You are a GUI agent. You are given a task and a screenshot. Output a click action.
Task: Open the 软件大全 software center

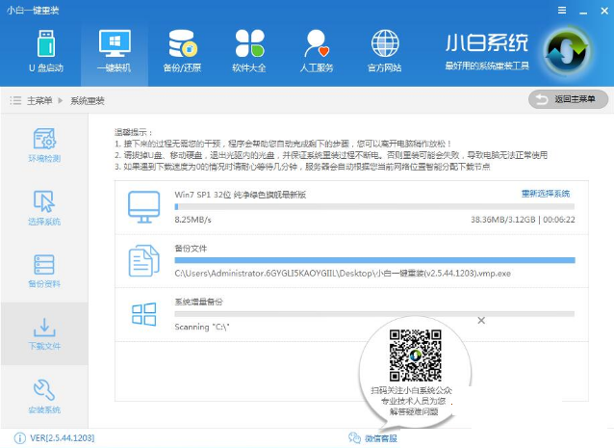point(248,51)
